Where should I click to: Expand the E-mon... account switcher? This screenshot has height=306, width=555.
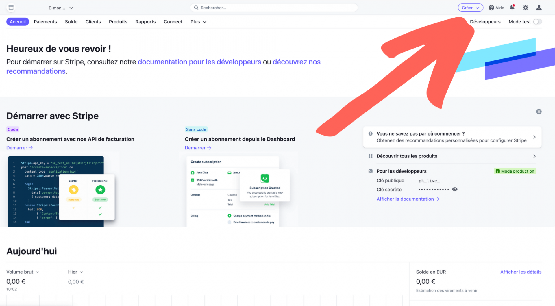pyautogui.click(x=61, y=8)
